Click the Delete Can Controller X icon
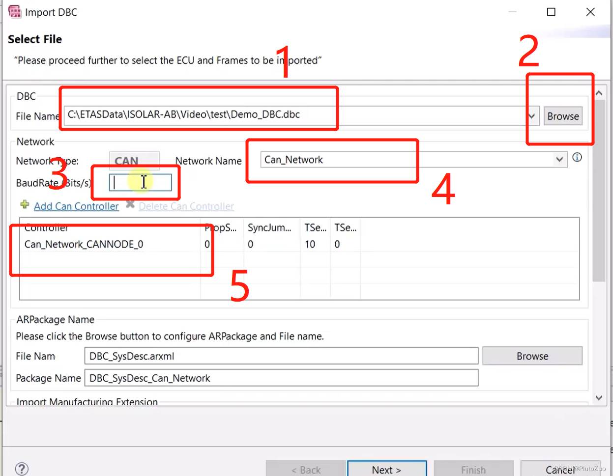 click(130, 204)
